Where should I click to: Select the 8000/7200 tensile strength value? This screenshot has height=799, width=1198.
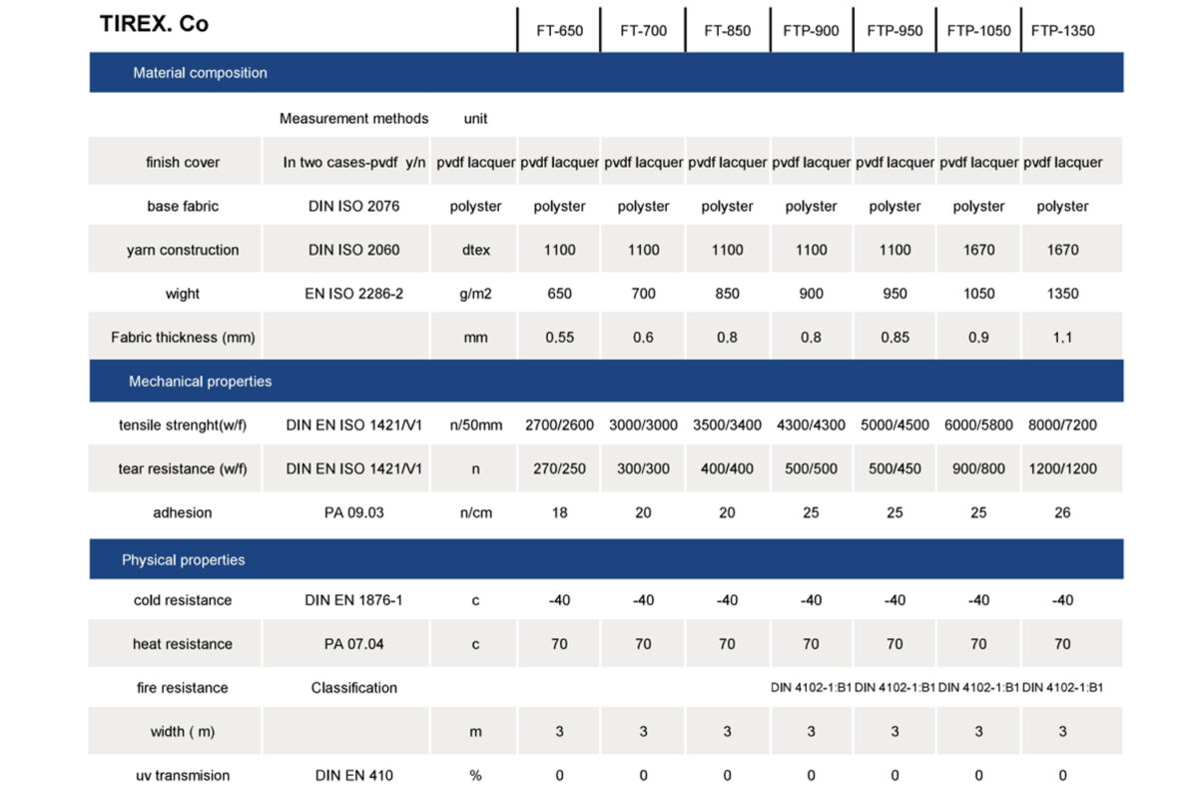click(1062, 424)
